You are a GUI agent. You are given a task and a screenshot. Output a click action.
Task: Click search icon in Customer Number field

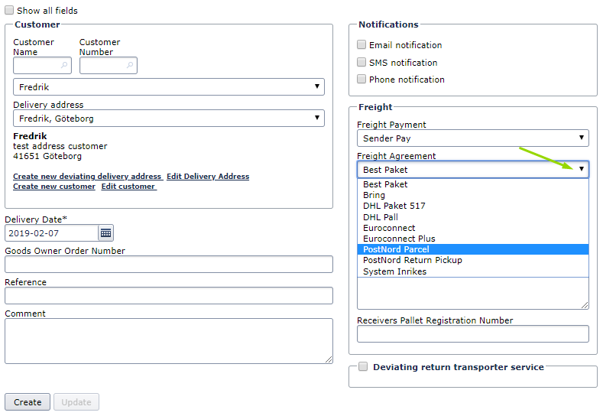130,66
